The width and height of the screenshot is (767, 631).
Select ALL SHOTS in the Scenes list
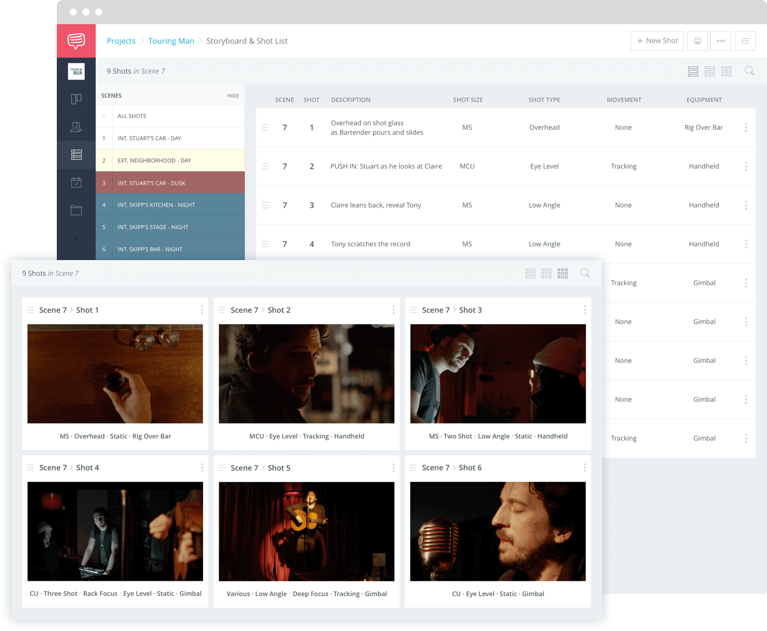pos(132,116)
